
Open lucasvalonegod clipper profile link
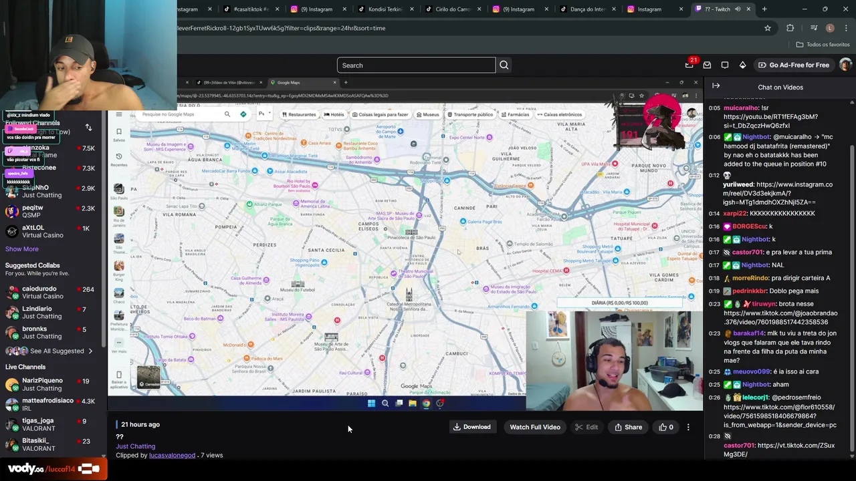coord(172,455)
